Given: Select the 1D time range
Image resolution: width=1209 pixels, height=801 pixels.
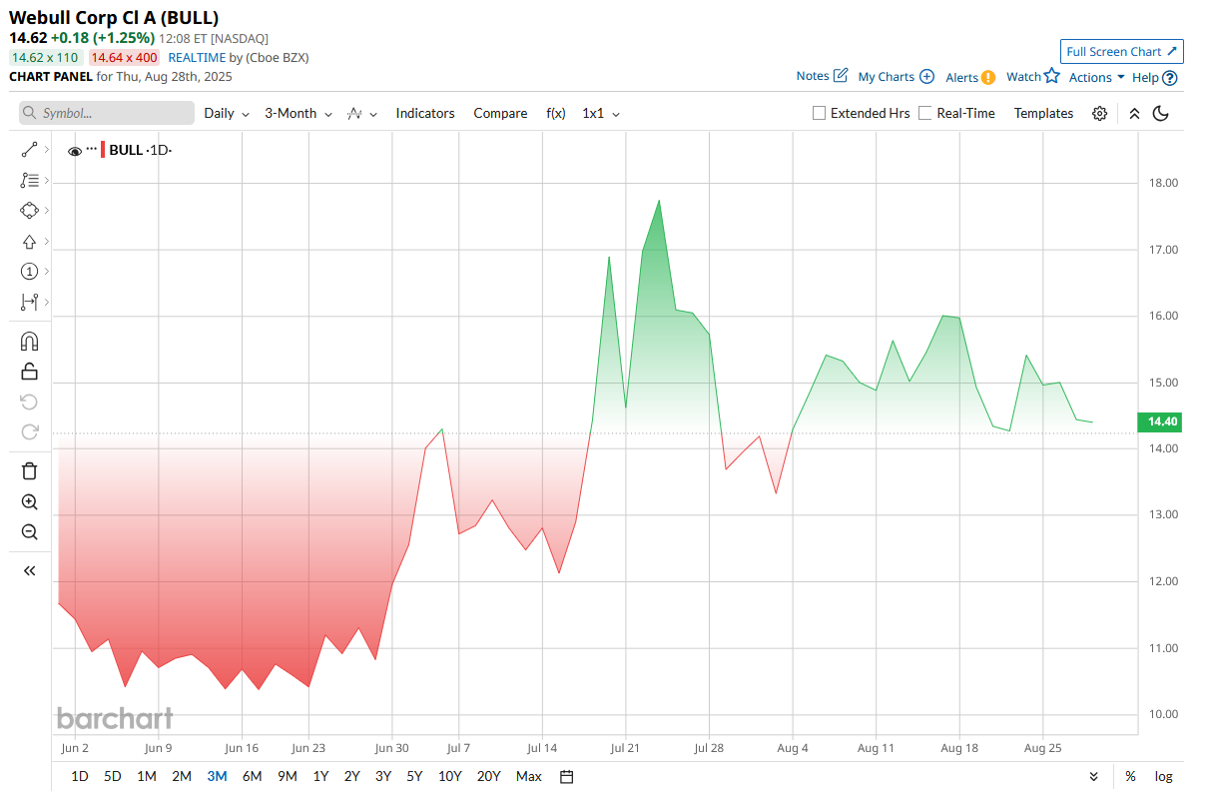Looking at the screenshot, I should point(80,777).
